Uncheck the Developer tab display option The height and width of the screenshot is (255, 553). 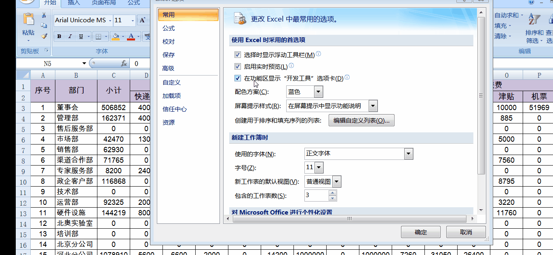tap(237, 78)
